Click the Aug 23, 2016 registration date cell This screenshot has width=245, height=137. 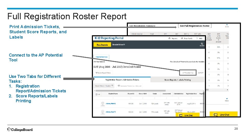pyautogui.click(x=191, y=104)
